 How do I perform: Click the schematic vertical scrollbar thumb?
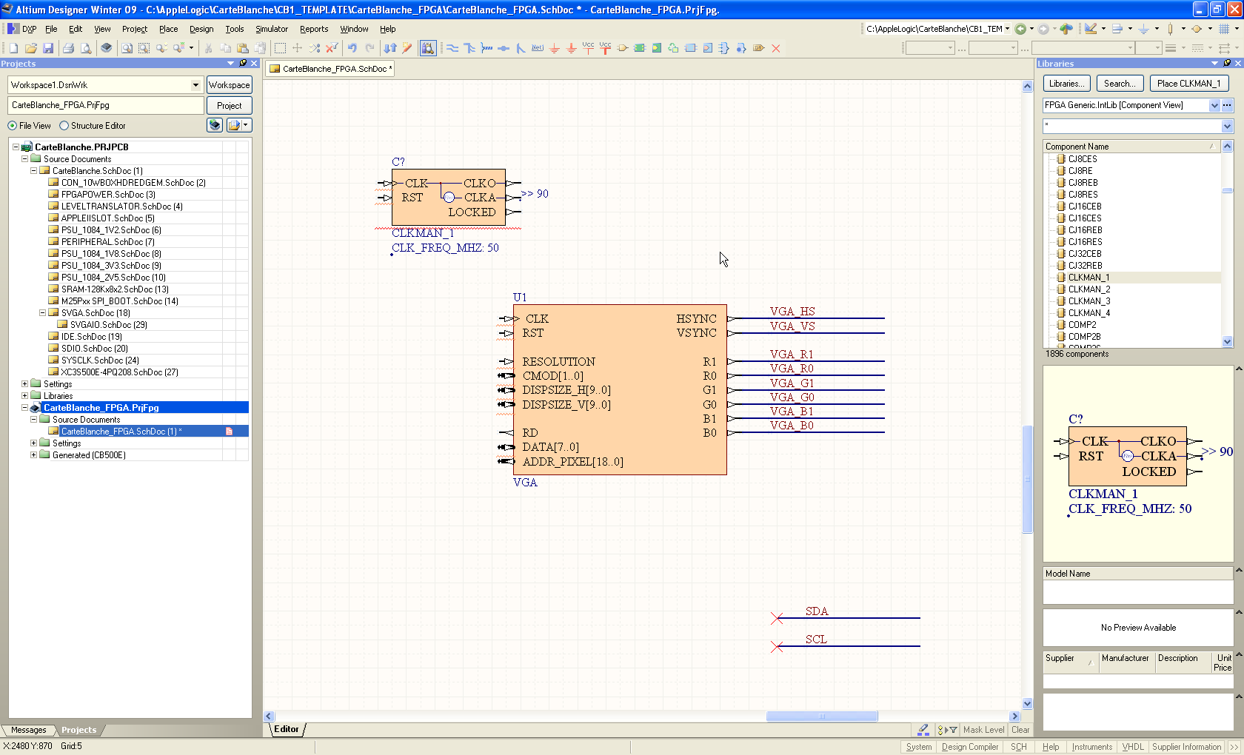(x=1027, y=479)
